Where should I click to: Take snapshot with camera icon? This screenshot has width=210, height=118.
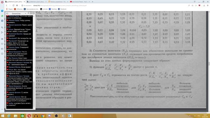[x=193, y=6]
